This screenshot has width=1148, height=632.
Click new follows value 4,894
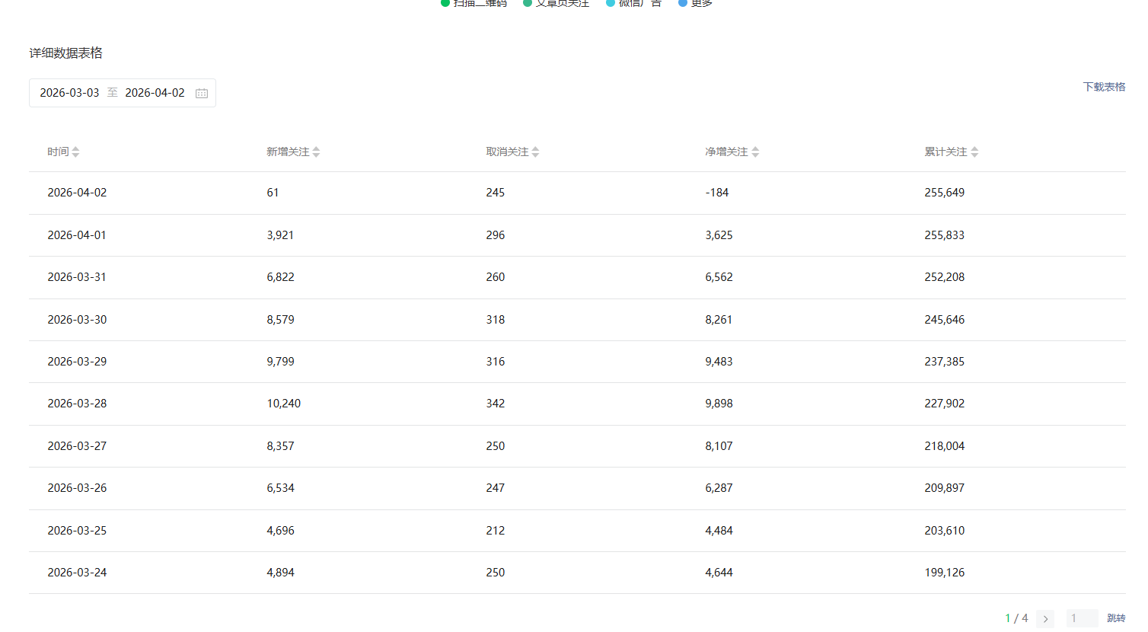(x=280, y=573)
